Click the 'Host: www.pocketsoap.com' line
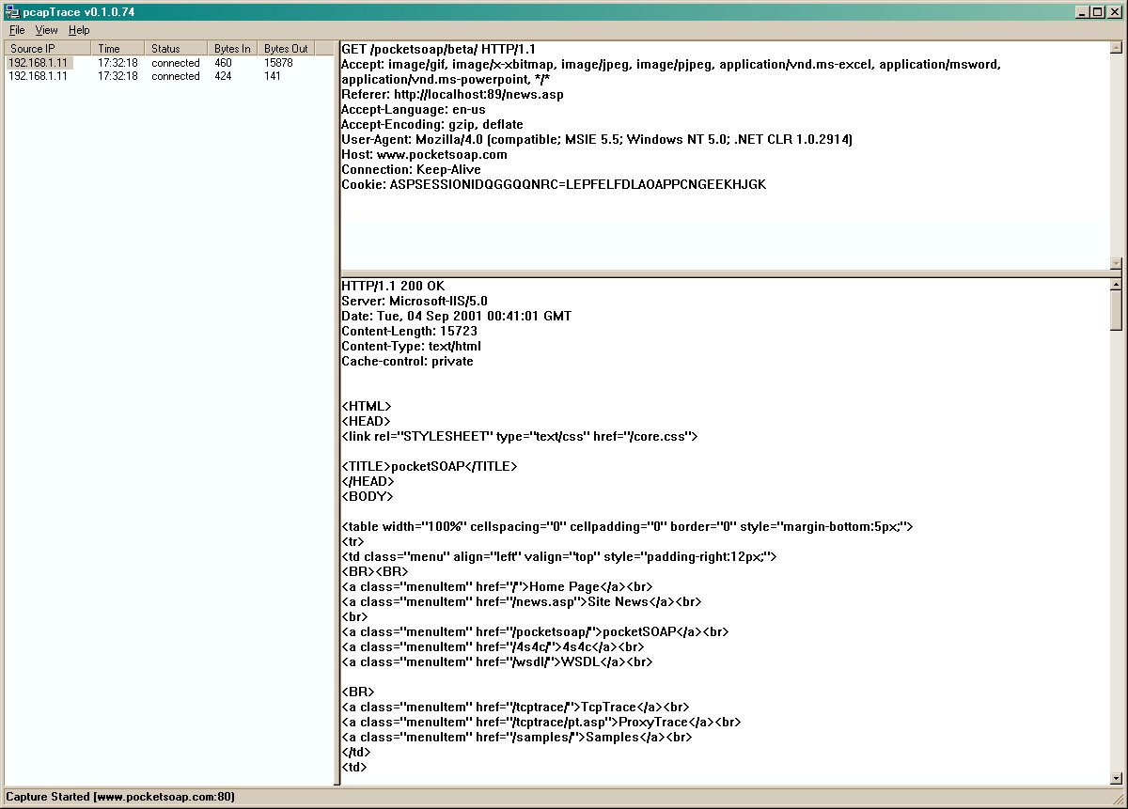This screenshot has height=809, width=1128. 424,154
